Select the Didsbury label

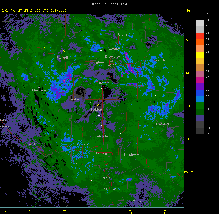97,110
